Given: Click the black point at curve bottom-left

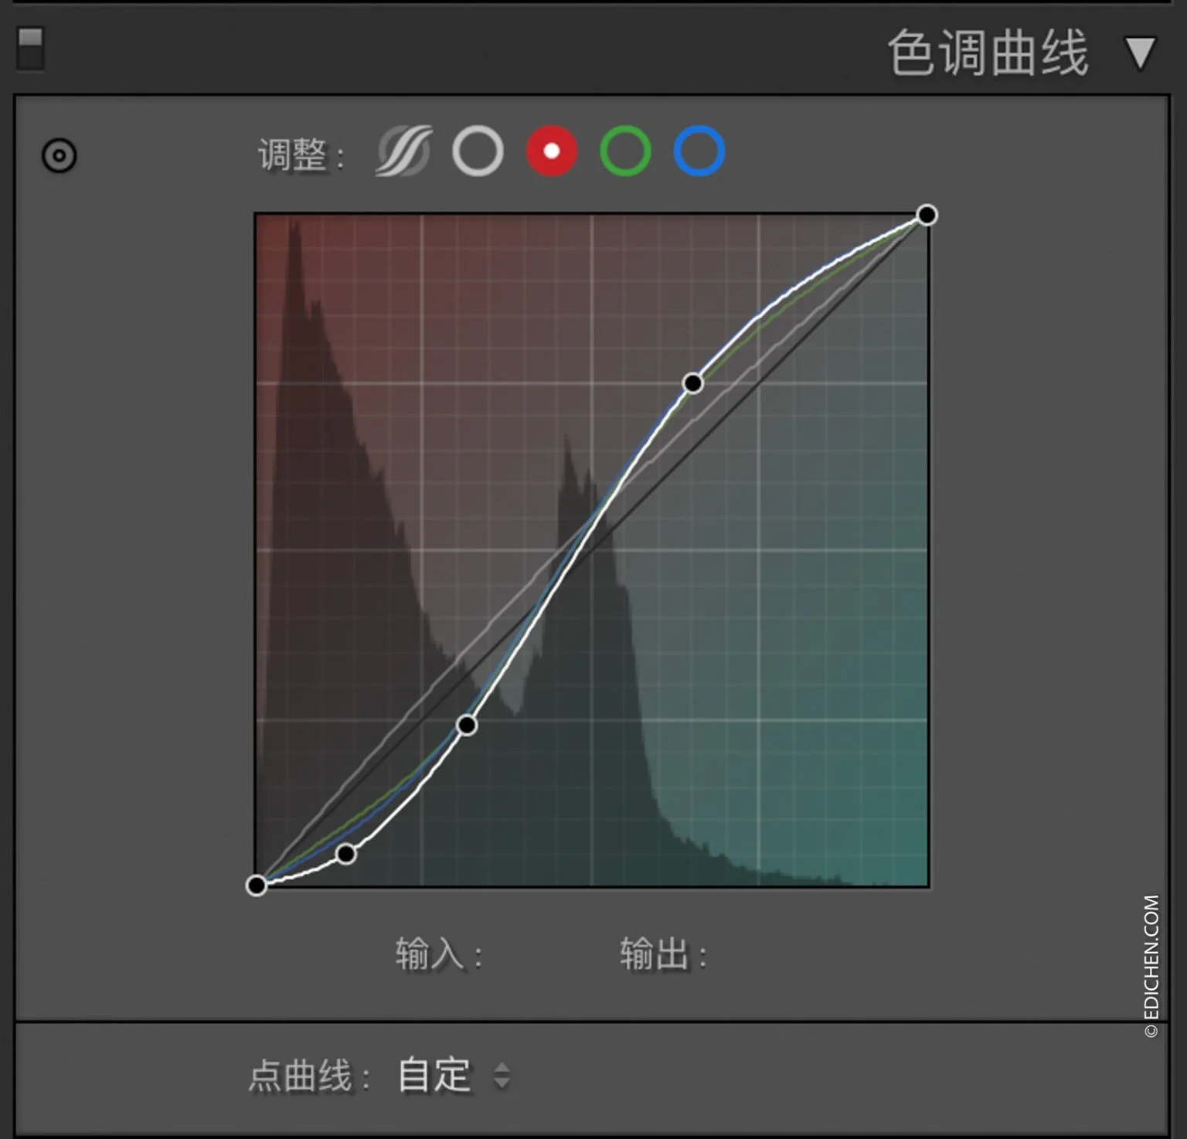Looking at the screenshot, I should point(257,885).
